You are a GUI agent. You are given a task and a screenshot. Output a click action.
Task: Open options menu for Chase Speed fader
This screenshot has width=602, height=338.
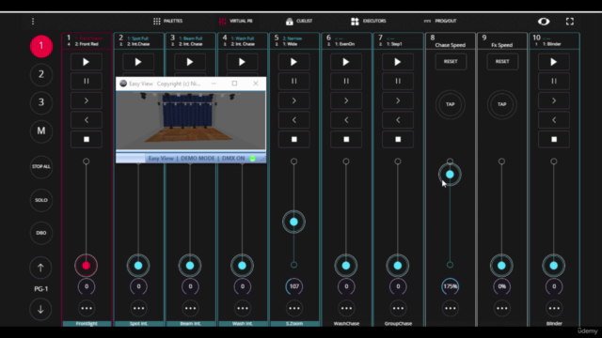[451, 309]
